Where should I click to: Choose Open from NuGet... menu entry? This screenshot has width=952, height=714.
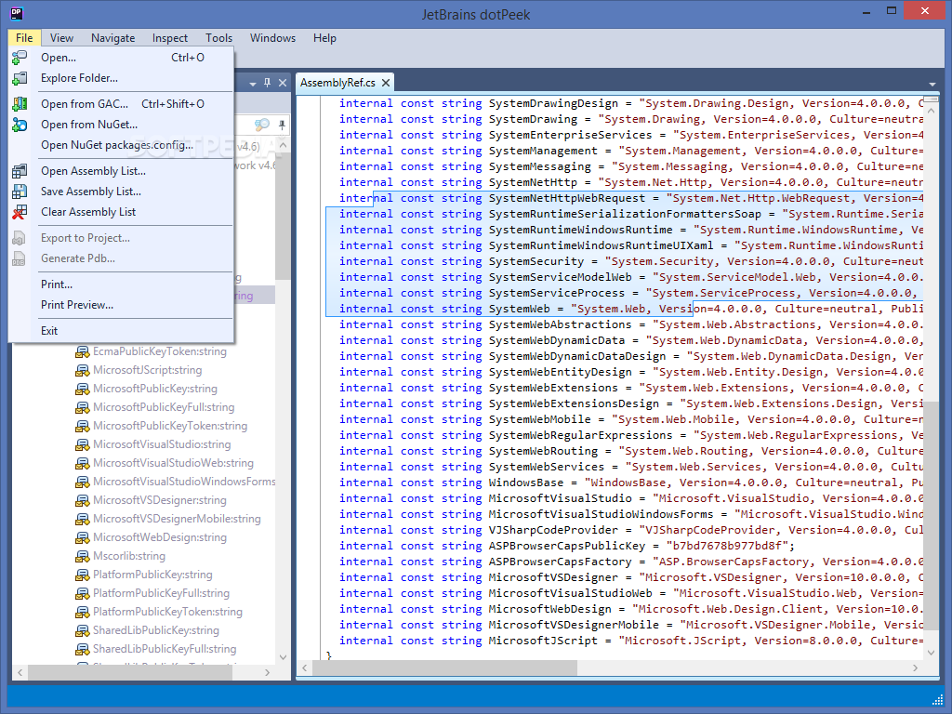click(x=122, y=125)
